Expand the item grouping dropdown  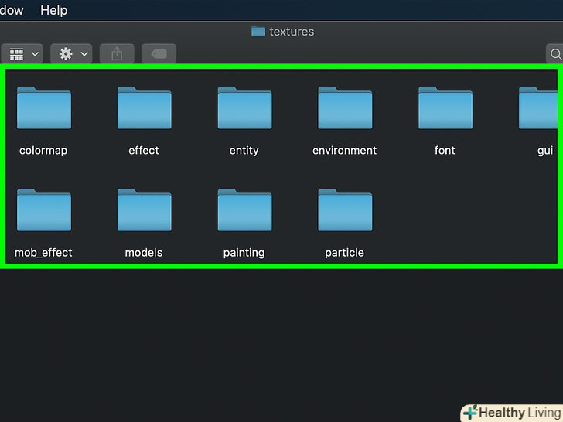click(x=22, y=54)
